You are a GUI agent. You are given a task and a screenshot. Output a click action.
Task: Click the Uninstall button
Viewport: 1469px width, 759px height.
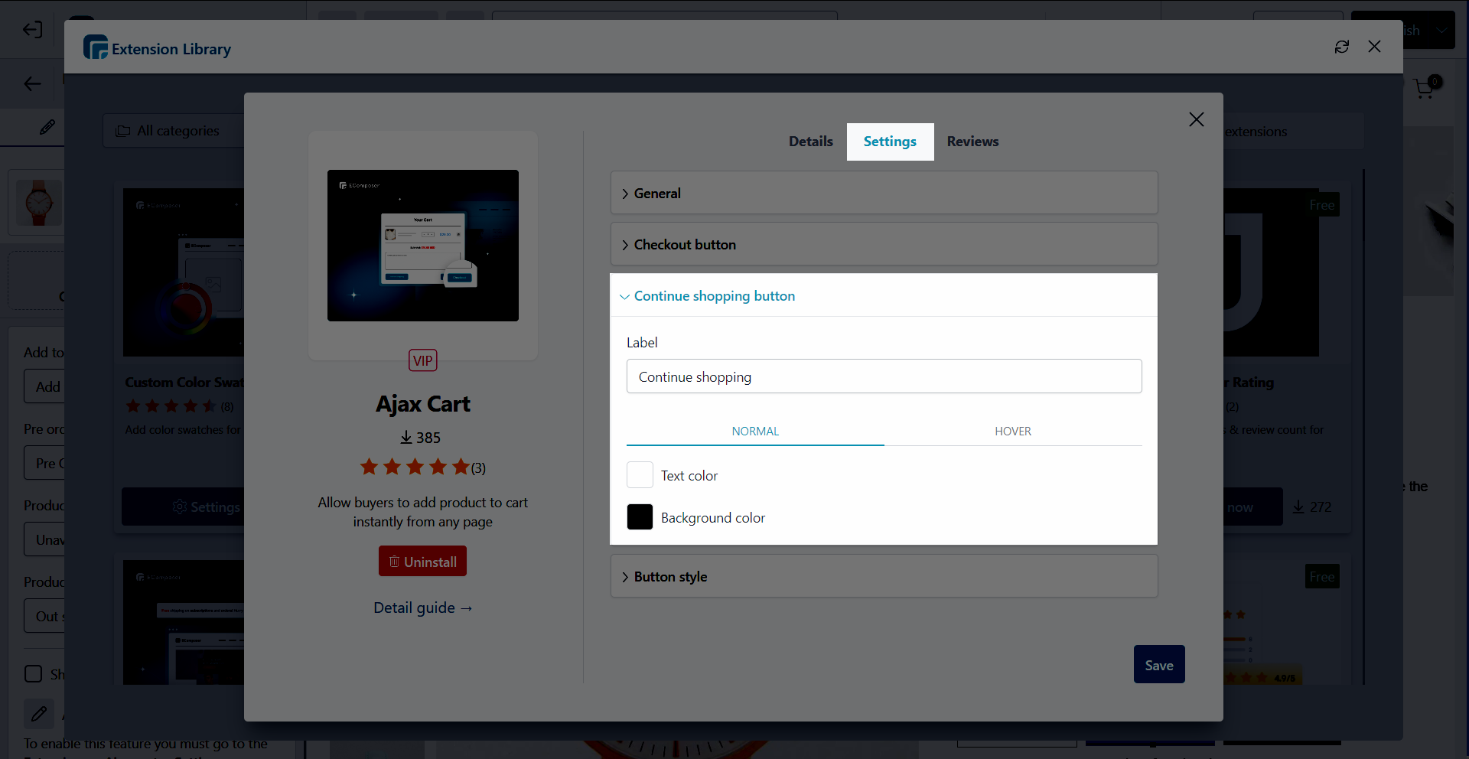coord(422,562)
